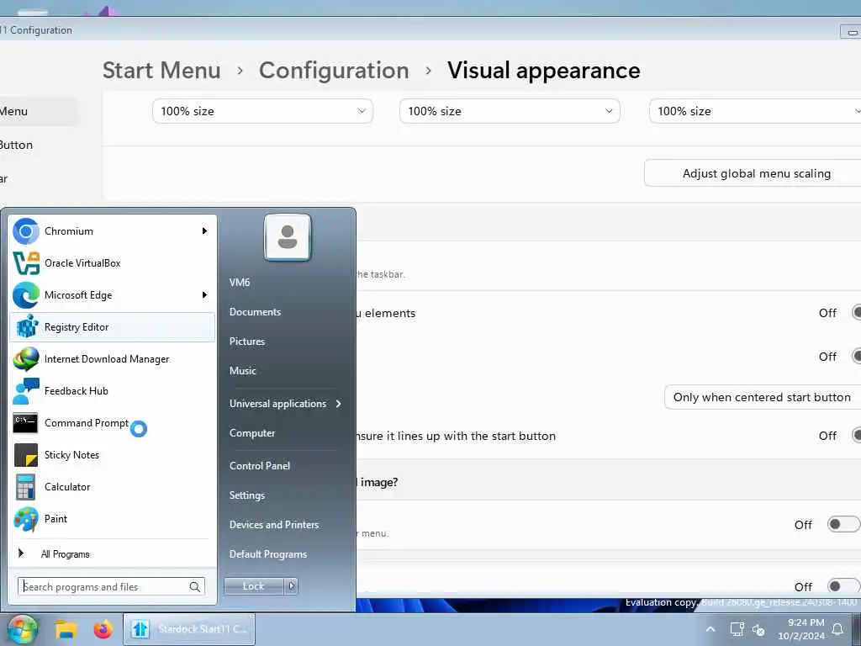Open the rightmost 100% size dropdown

tap(755, 111)
